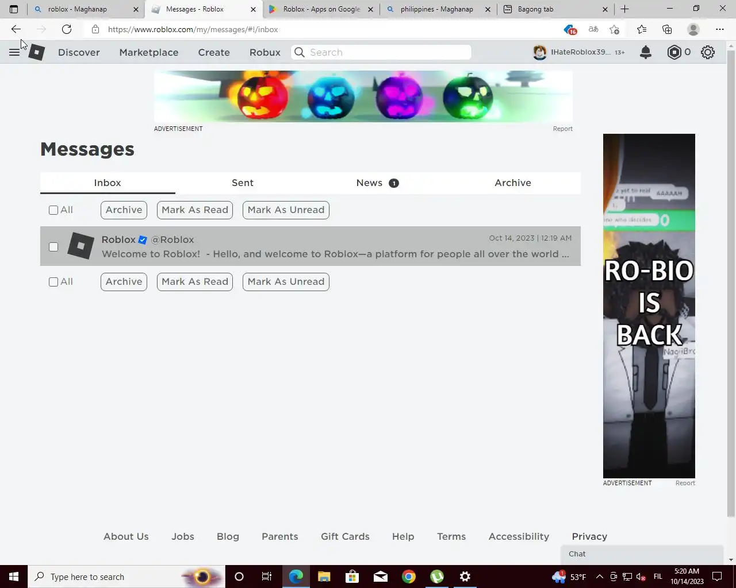The image size is (736, 588).
Task: Open the Discover menu item
Action: 79,52
